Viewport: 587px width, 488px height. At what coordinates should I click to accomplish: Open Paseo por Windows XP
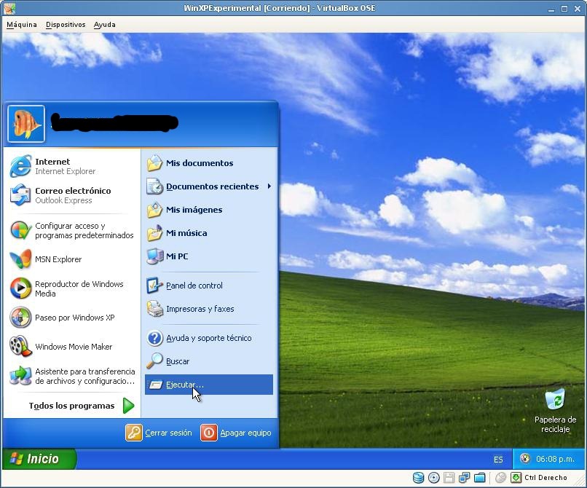click(71, 318)
